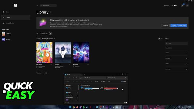Toggle the Installed filter
194x109 pixels.
coord(169,48)
